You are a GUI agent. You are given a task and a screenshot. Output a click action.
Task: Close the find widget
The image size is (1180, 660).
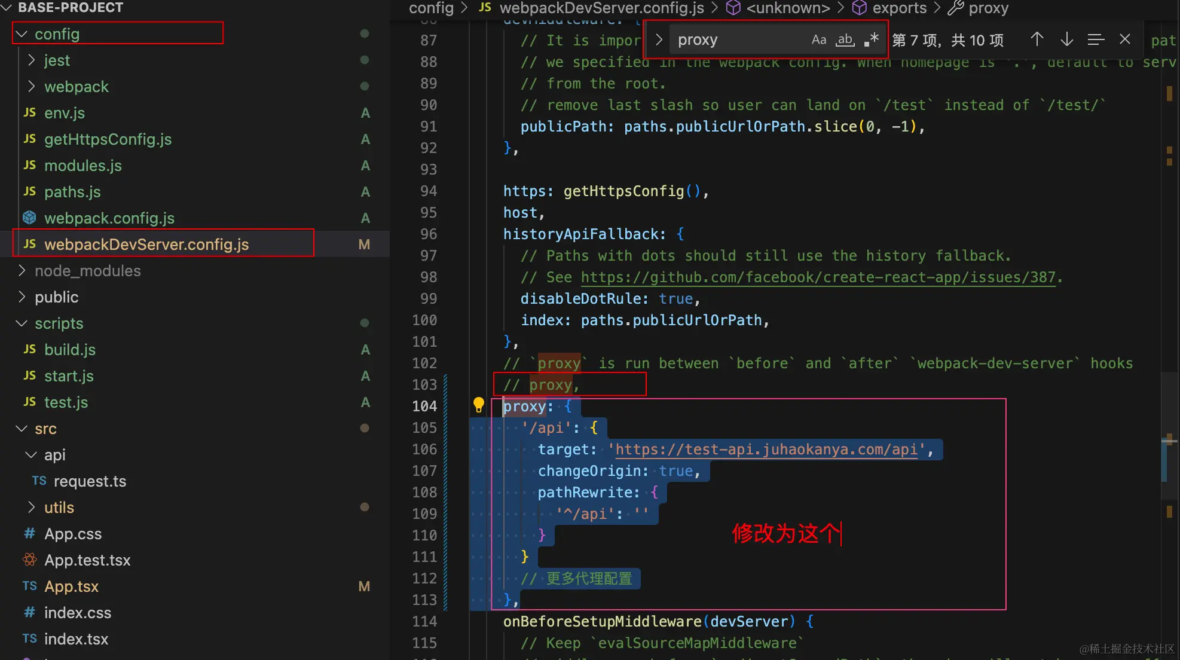tap(1125, 40)
